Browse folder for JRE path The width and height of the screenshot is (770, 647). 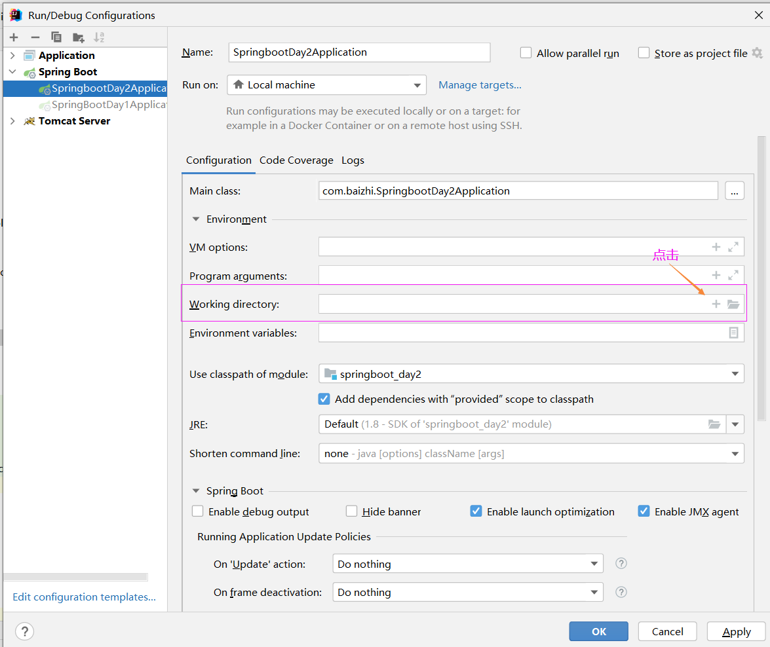click(x=714, y=424)
